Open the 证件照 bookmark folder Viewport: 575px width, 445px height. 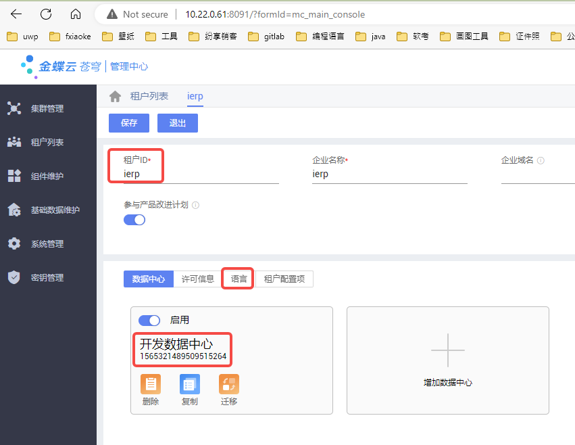pyautogui.click(x=520, y=37)
